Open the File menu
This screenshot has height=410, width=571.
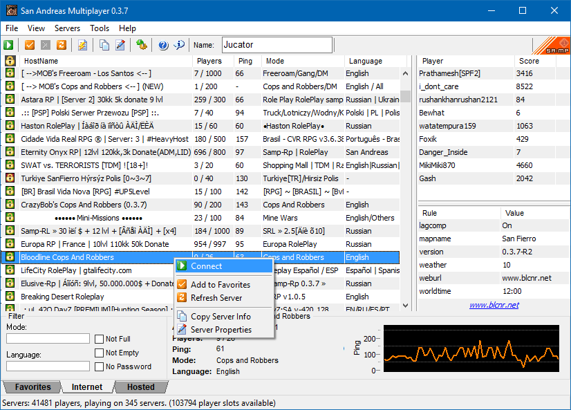click(x=12, y=28)
